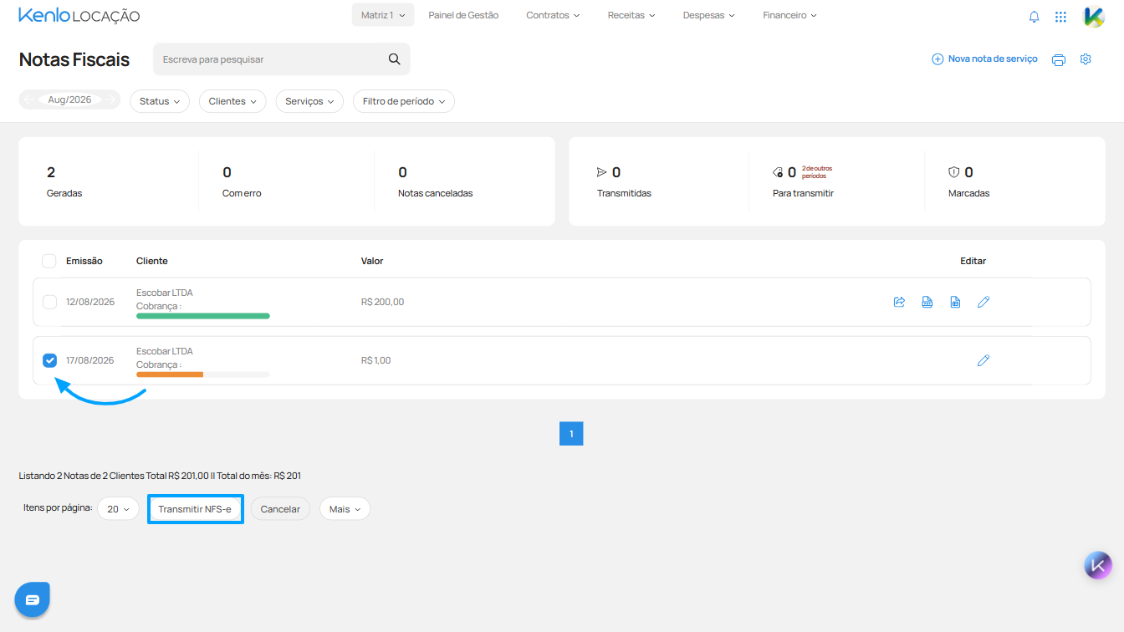This screenshot has width=1124, height=632.
Task: Open the Mais options dropdown
Action: [345, 509]
